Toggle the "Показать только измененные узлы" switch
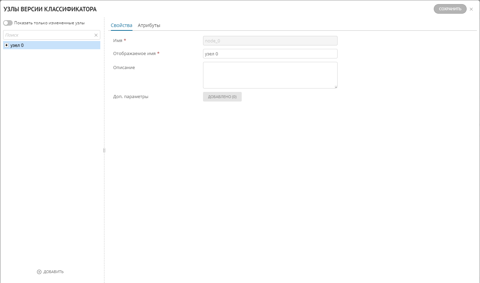480x283 pixels. coord(8,23)
